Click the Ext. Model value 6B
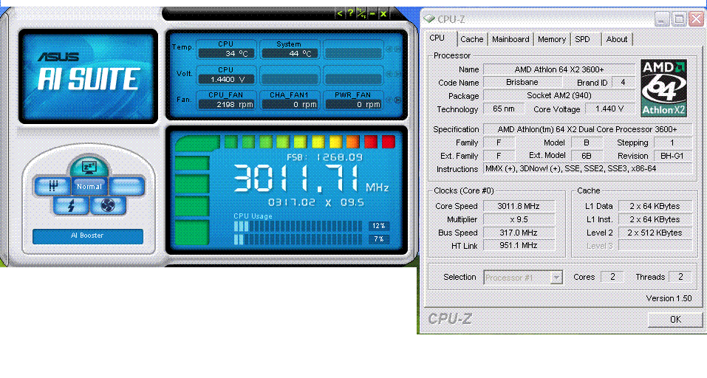The image size is (707, 378). pos(586,156)
